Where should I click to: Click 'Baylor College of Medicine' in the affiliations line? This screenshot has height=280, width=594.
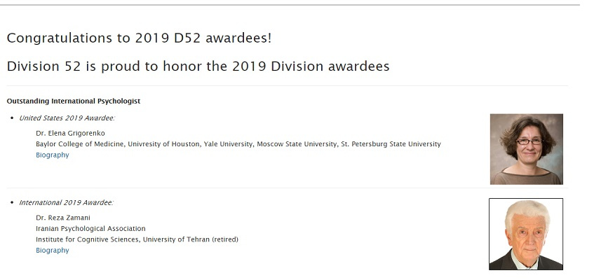click(79, 144)
